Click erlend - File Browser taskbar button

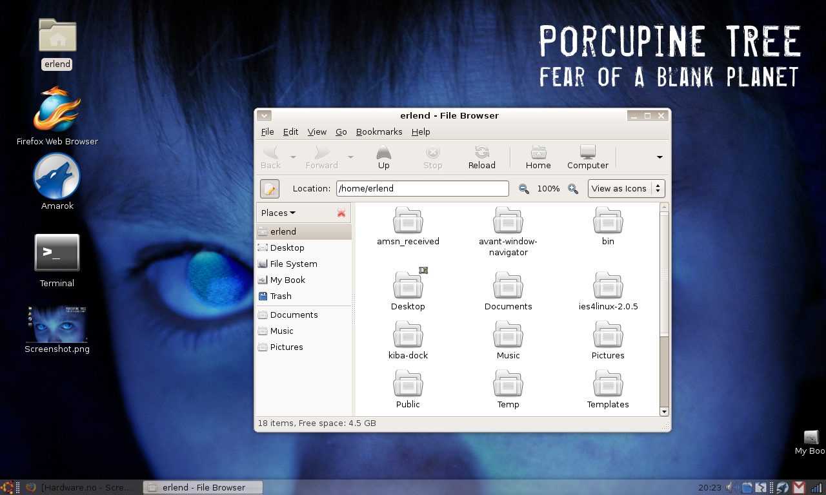[x=203, y=487]
